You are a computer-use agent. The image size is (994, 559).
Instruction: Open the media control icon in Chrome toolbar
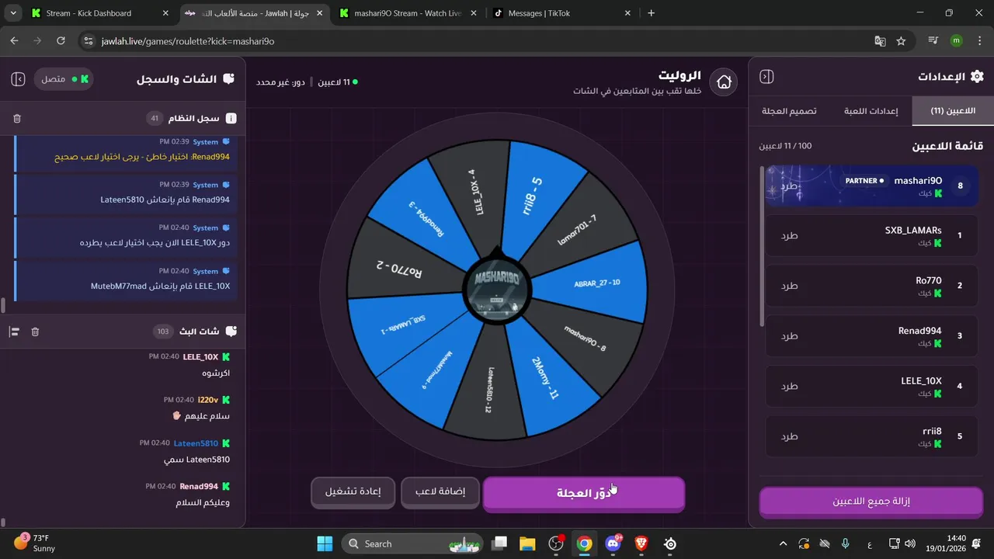pos(933,41)
